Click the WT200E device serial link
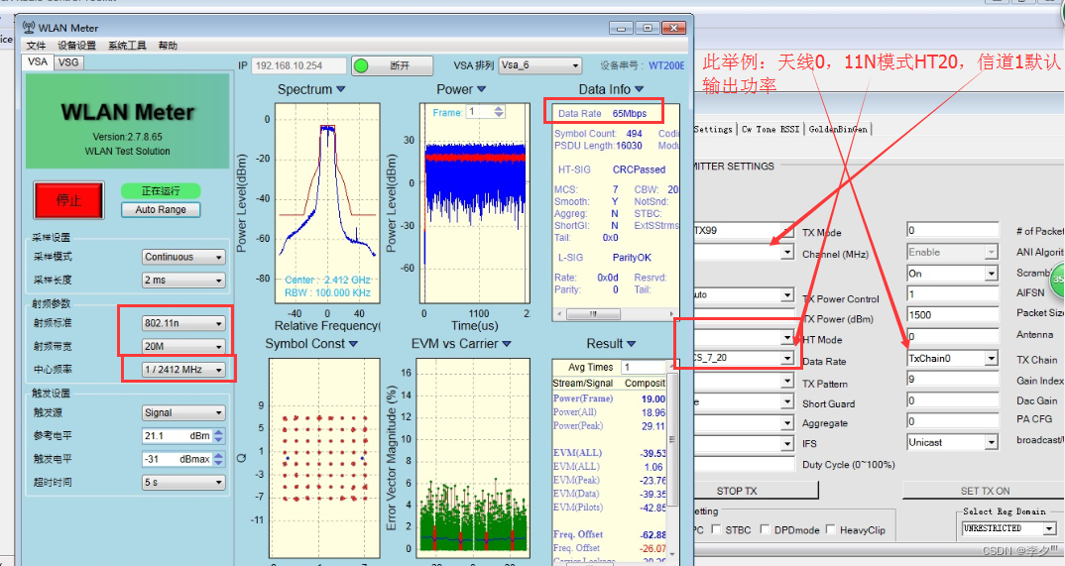1065x566 pixels. pyautogui.click(x=666, y=65)
